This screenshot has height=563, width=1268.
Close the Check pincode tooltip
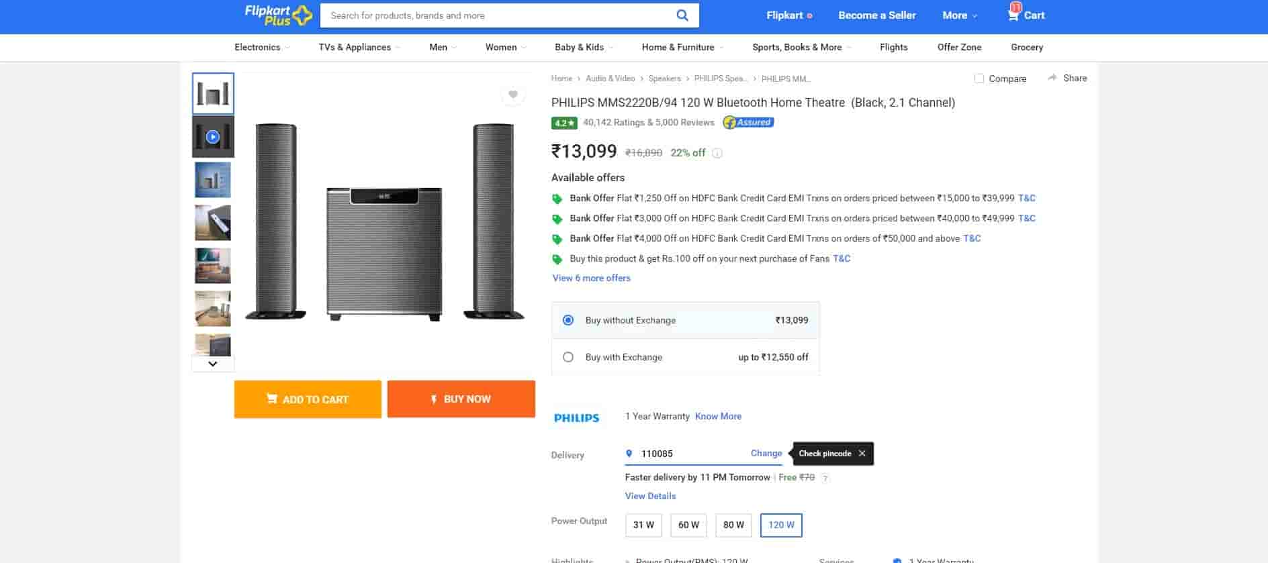pos(862,454)
